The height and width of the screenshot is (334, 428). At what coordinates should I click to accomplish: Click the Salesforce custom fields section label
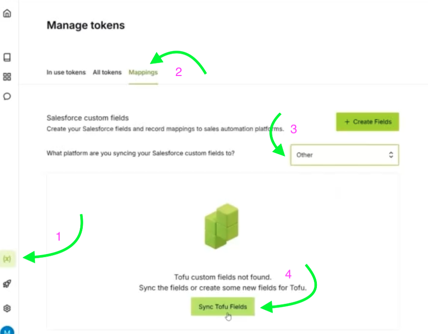pos(87,118)
